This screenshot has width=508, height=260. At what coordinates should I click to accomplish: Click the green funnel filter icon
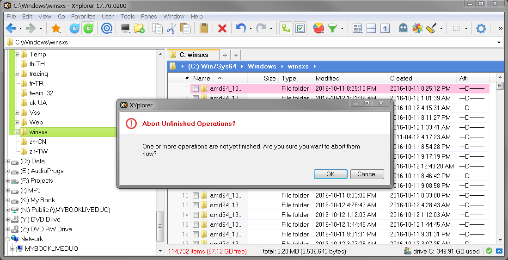332,29
